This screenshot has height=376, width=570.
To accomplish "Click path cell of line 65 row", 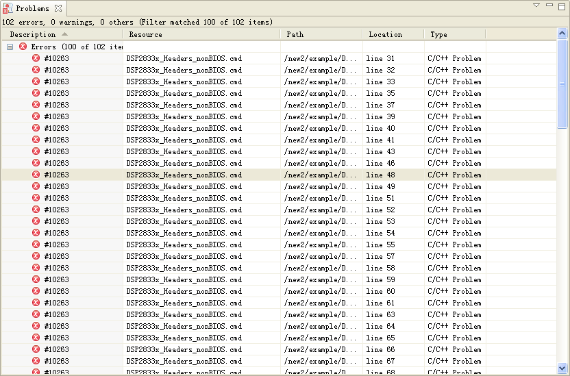I will click(x=320, y=338).
